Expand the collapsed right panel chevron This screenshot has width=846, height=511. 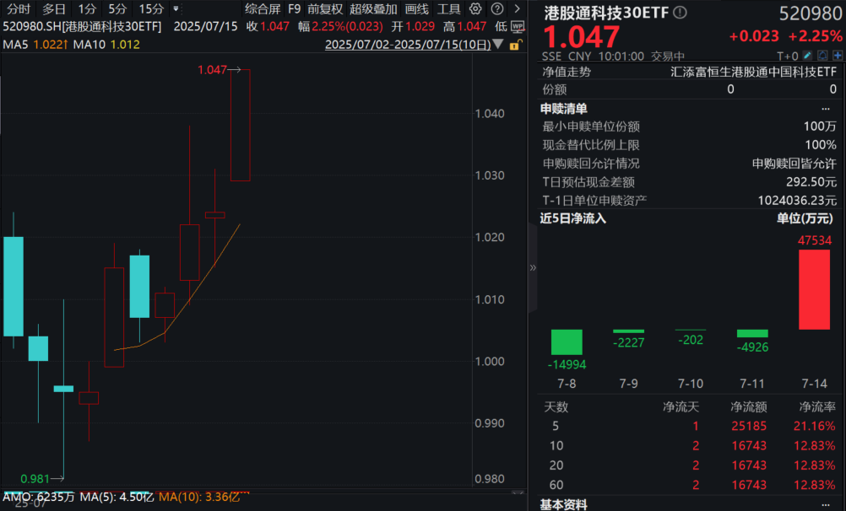pyautogui.click(x=531, y=267)
